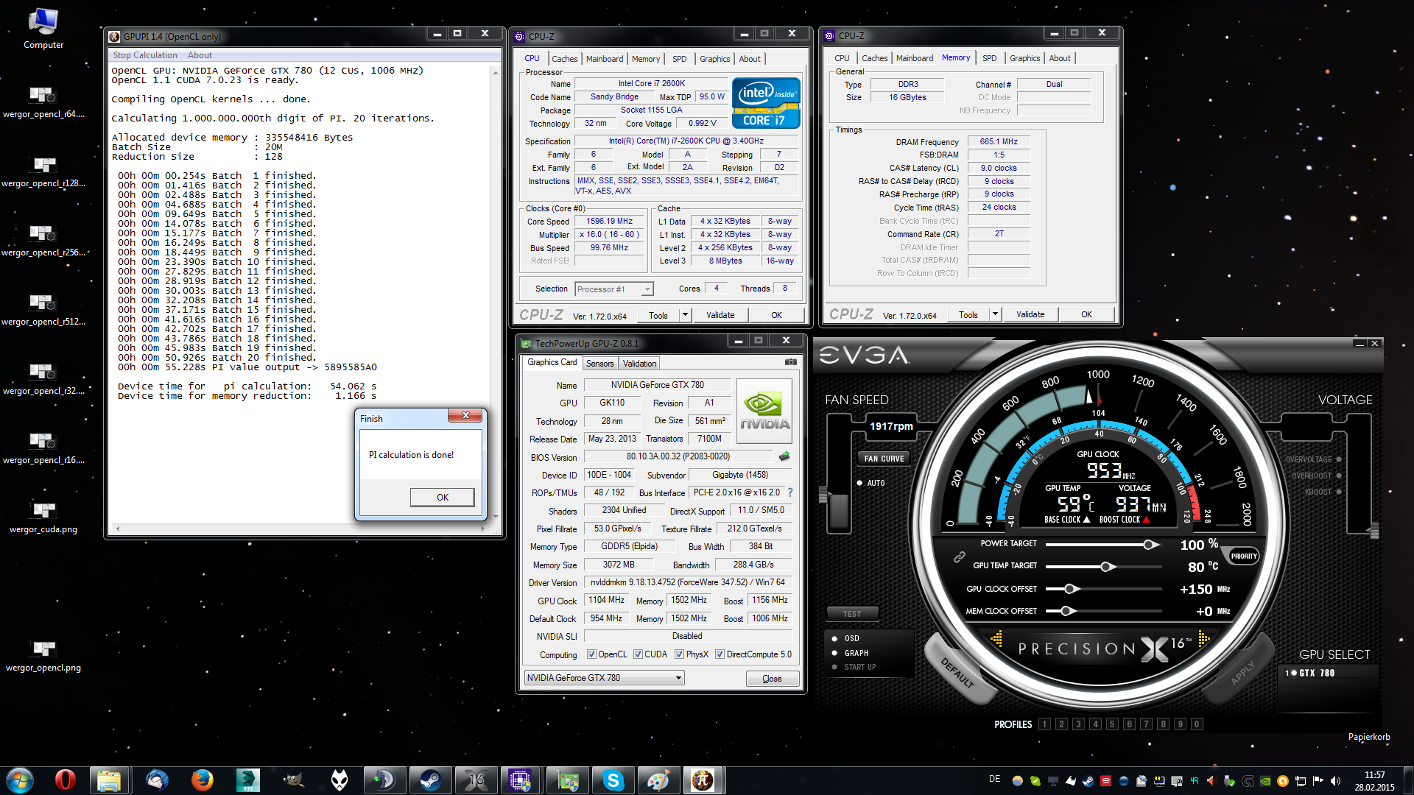
Task: Open the SPD tab in right CPU-Z
Action: [x=990, y=58]
